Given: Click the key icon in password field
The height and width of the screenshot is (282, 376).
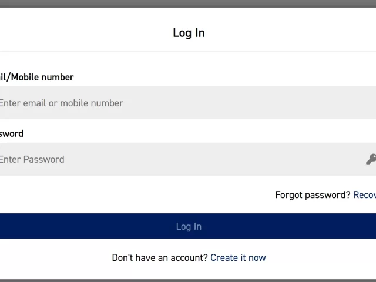Looking at the screenshot, I should [371, 159].
